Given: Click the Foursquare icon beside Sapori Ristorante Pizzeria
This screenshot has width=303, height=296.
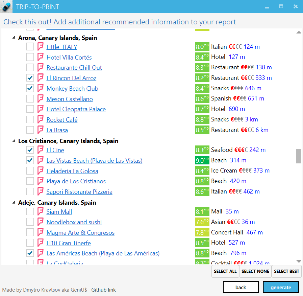Looking at the screenshot, I should tap(41, 191).
